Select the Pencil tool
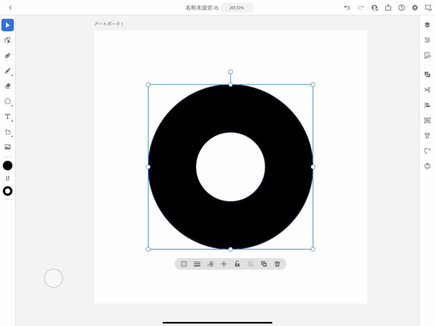The height and width of the screenshot is (326, 435). pos(8,71)
